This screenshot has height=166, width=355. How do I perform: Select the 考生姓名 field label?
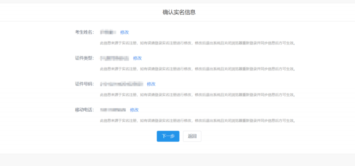click(x=84, y=32)
